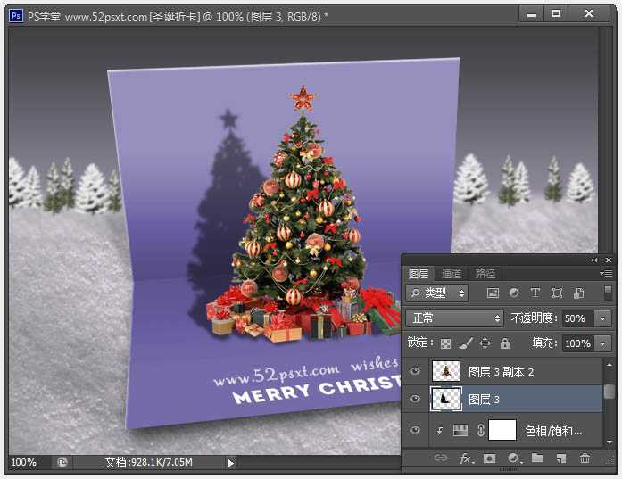
Task: Open the layers panel flyout menu
Action: click(606, 274)
